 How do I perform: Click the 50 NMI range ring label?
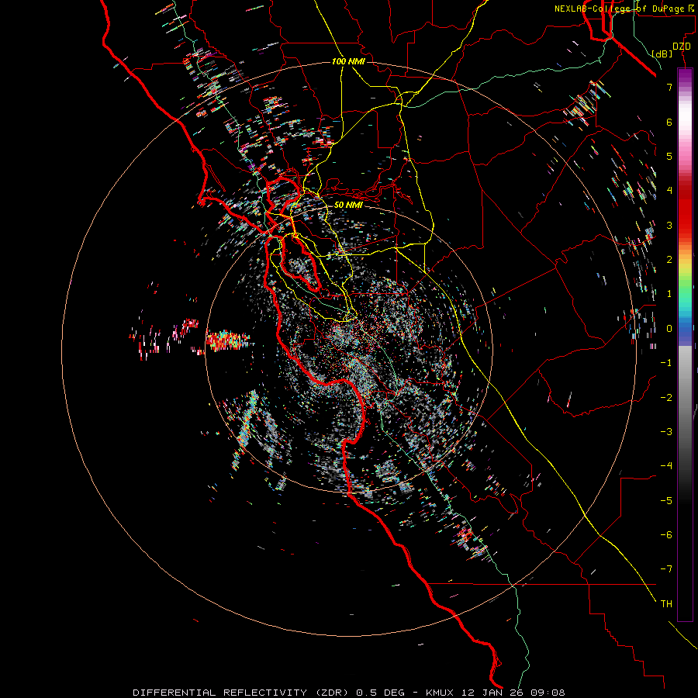coord(348,205)
